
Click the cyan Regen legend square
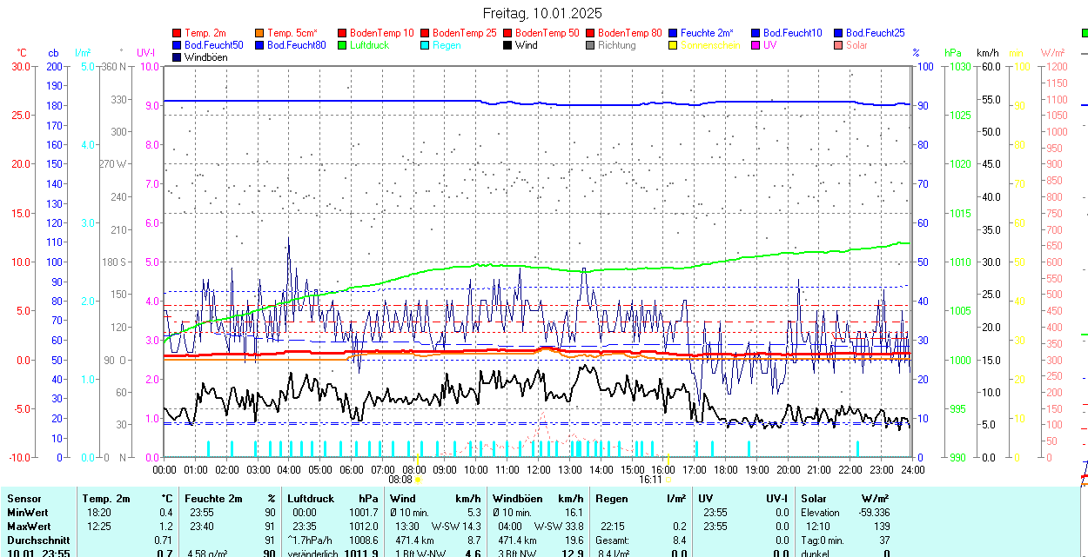[426, 45]
